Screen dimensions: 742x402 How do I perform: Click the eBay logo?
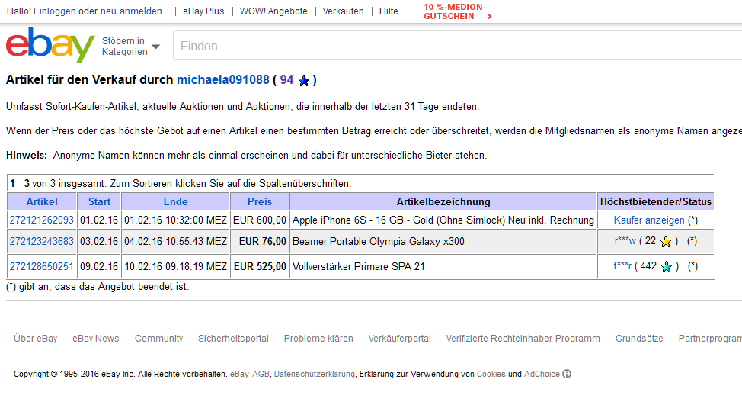tap(50, 44)
